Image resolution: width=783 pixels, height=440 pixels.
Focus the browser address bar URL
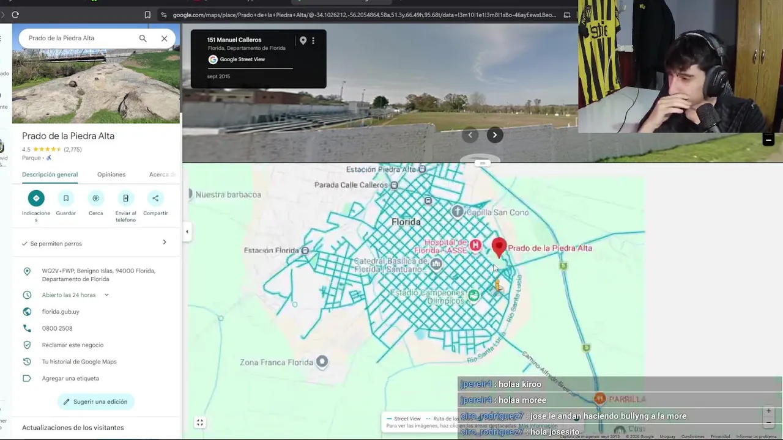364,15
